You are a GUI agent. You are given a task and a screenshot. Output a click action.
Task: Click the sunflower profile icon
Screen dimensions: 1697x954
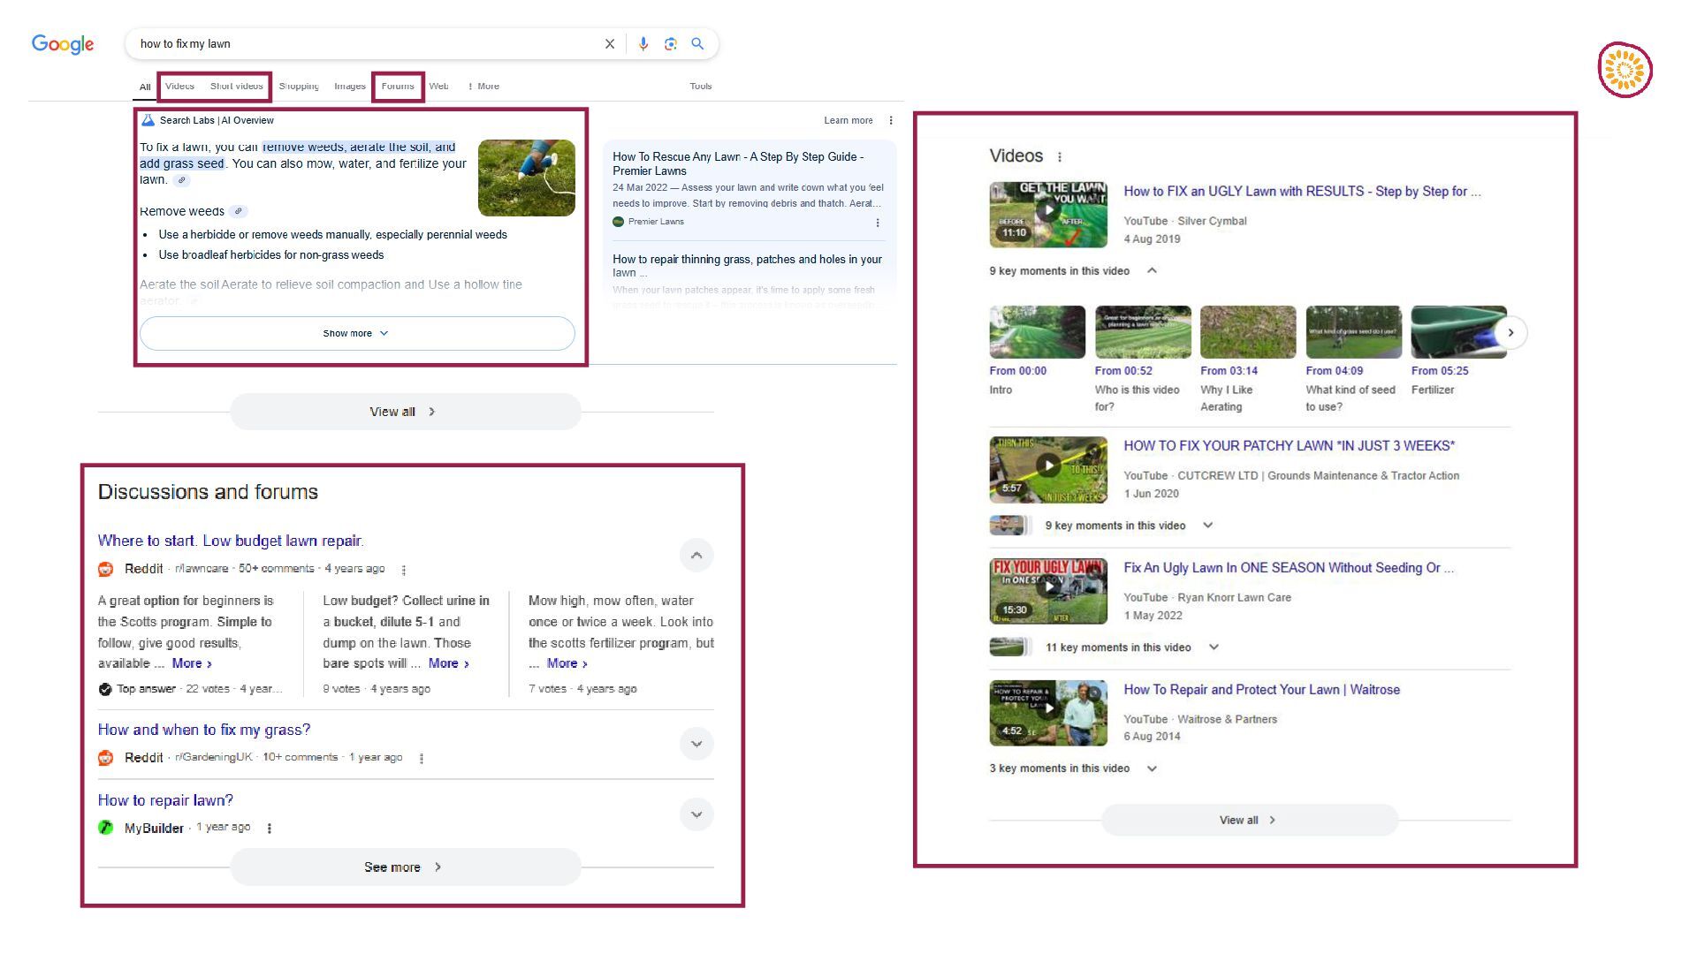[x=1625, y=70]
